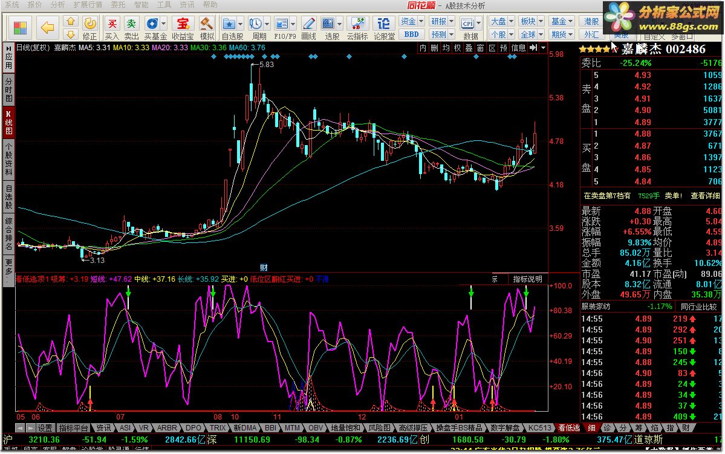Image resolution: width=725 pixels, height=454 pixels.
Task: Click the 财 marker below the candlesticks
Action: (x=264, y=267)
